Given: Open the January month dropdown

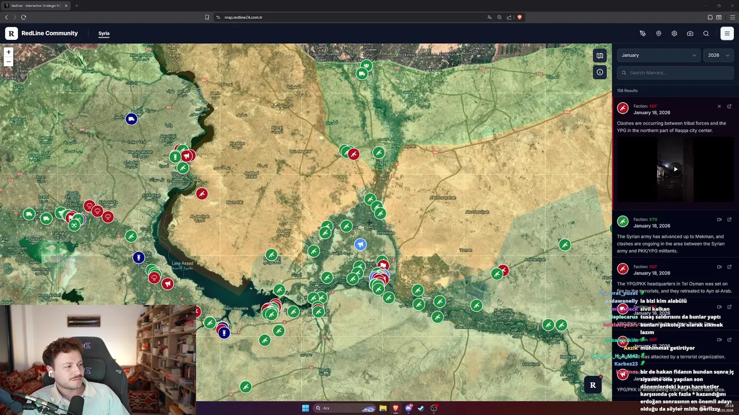Looking at the screenshot, I should (x=658, y=55).
